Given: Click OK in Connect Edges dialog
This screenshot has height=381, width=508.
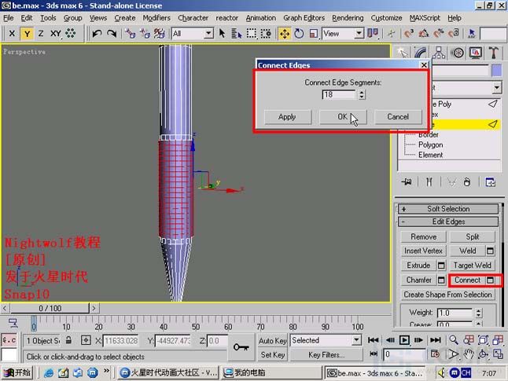Looking at the screenshot, I should (x=343, y=117).
